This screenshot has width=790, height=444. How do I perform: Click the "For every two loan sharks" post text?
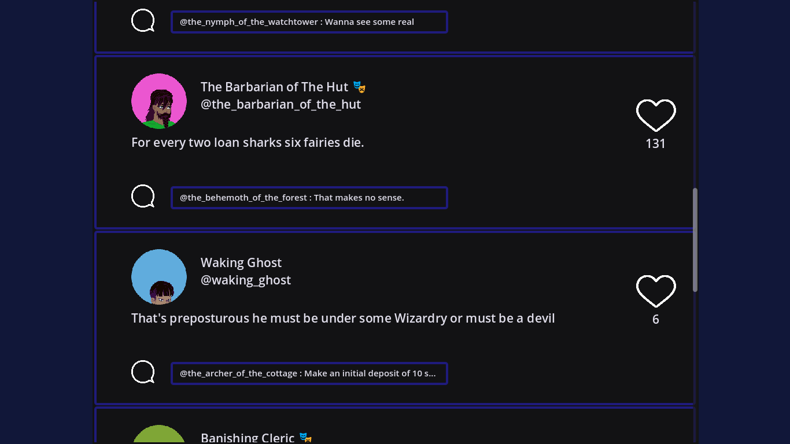coord(248,143)
